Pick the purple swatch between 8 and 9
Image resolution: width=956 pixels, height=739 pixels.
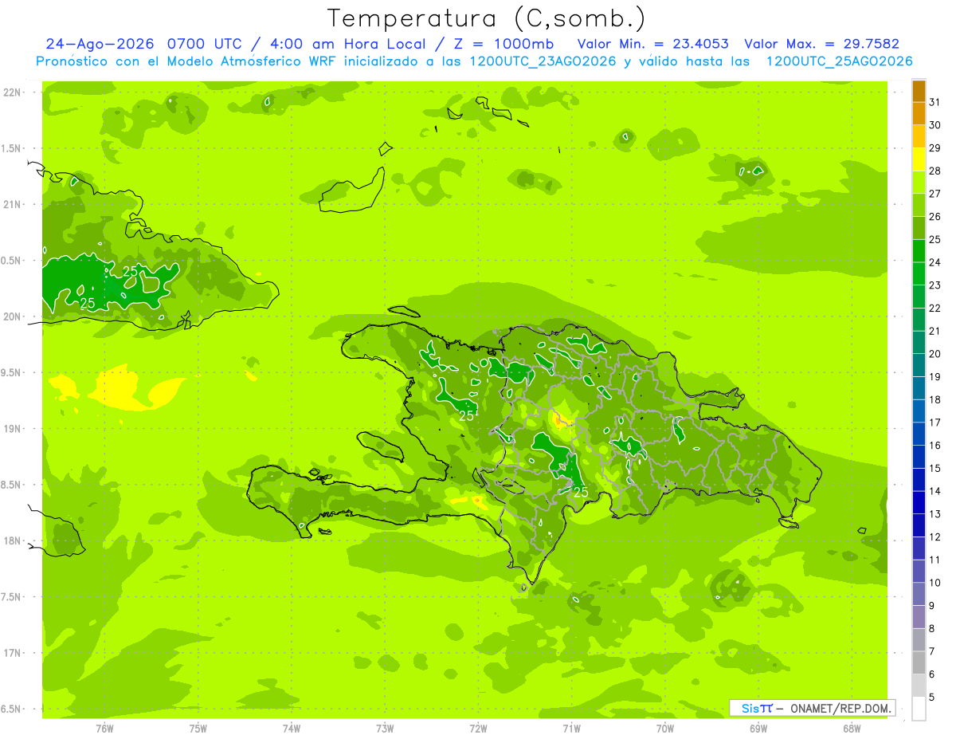[919, 617]
